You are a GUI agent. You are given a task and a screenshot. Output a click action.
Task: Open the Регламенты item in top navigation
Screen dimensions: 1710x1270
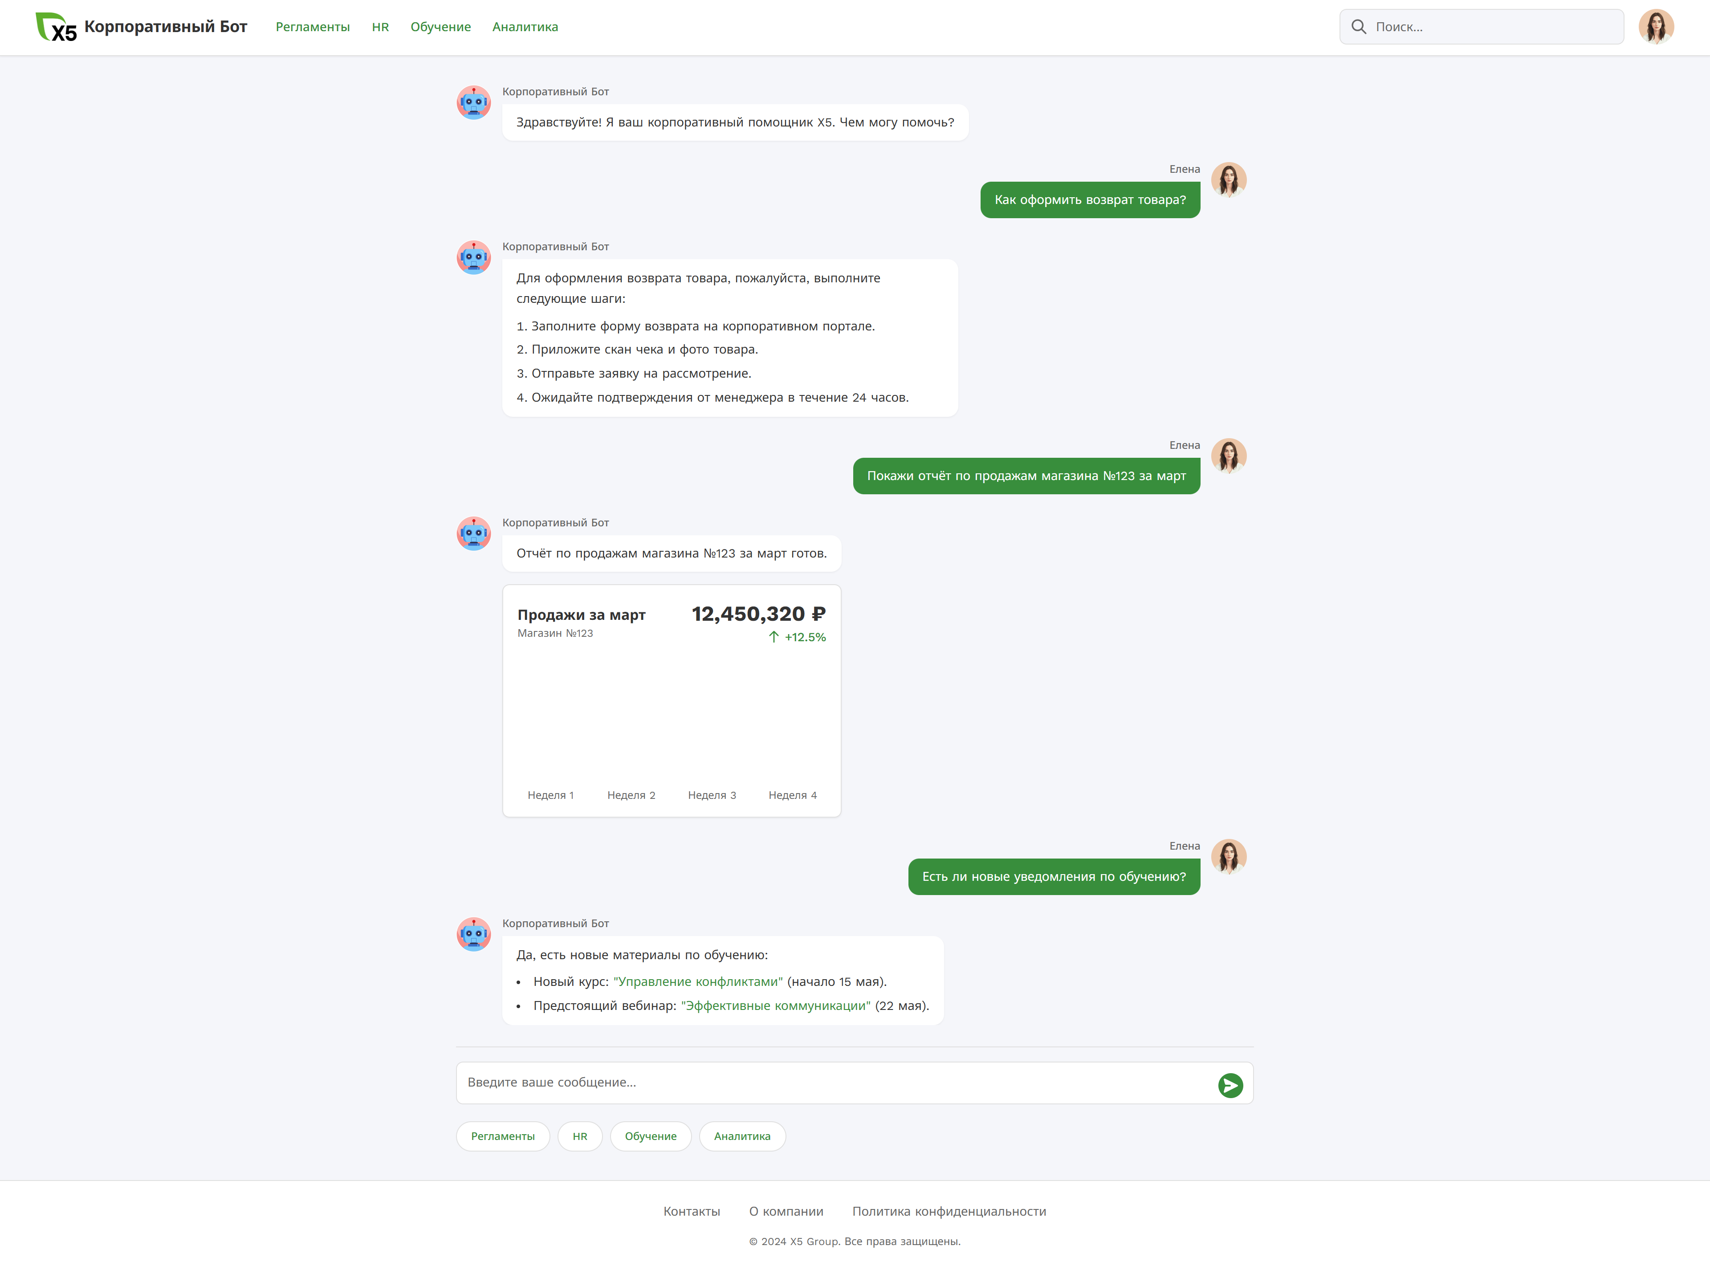[x=312, y=27]
